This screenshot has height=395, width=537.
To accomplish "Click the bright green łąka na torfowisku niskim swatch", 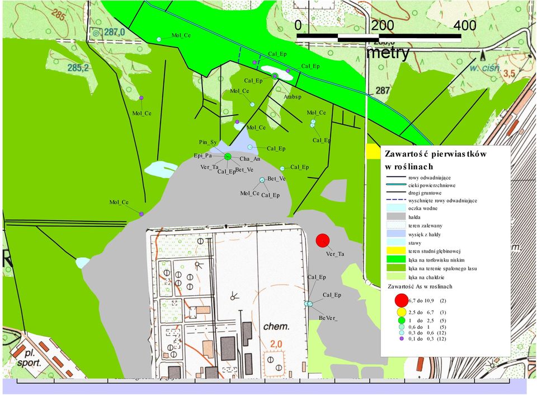I will coord(396,259).
